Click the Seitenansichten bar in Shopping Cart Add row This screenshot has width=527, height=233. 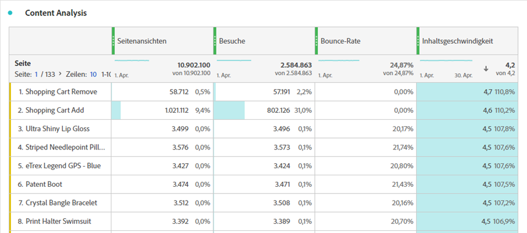[116, 110]
